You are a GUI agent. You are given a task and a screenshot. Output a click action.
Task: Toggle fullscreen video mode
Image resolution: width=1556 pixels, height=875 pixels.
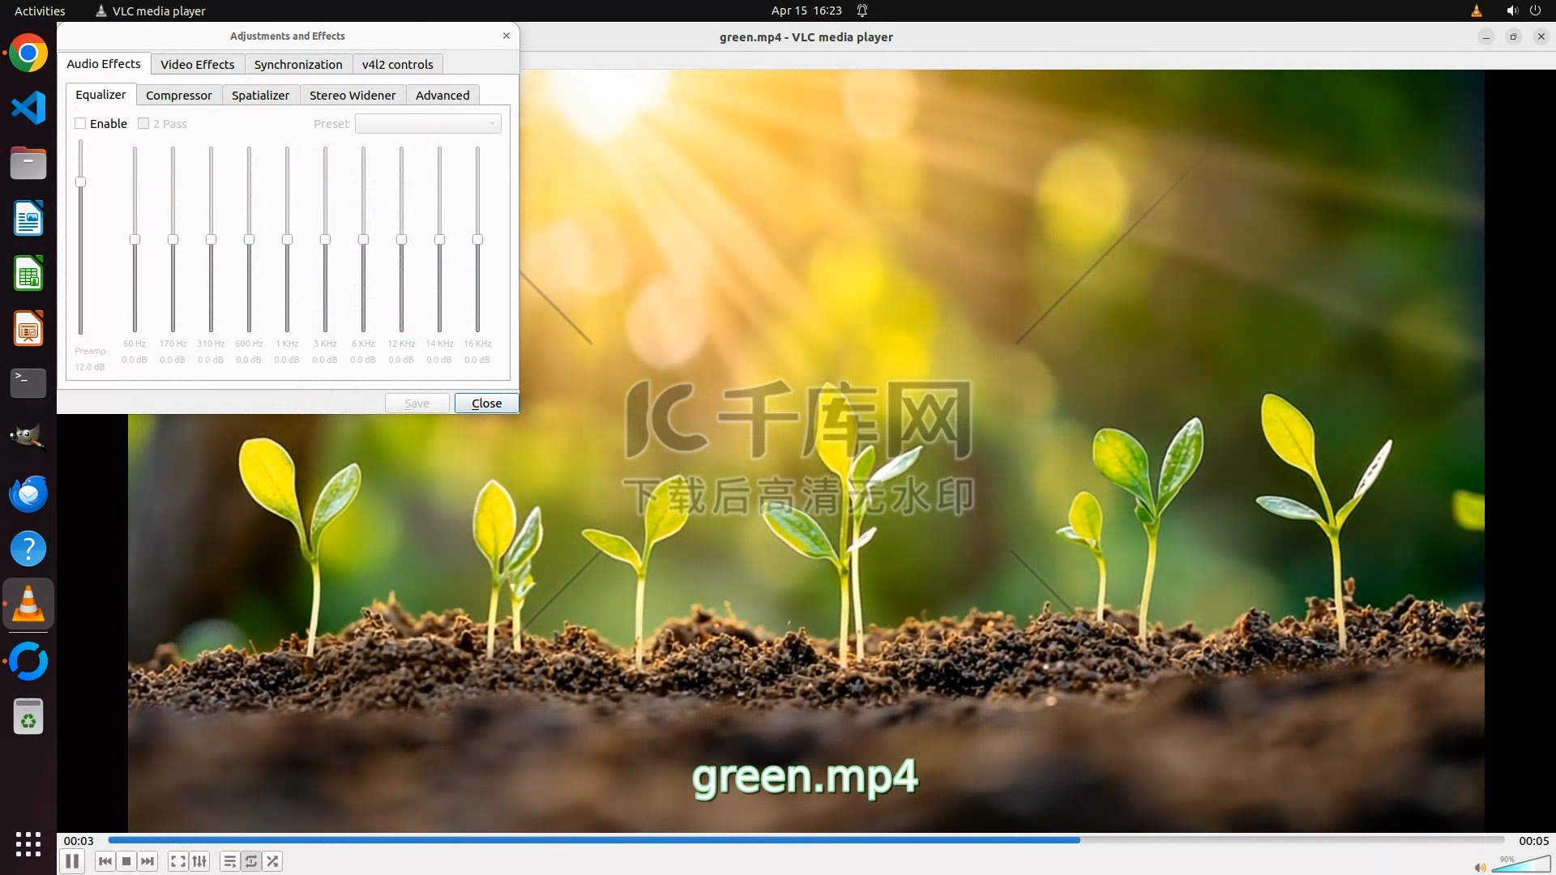pos(178,861)
